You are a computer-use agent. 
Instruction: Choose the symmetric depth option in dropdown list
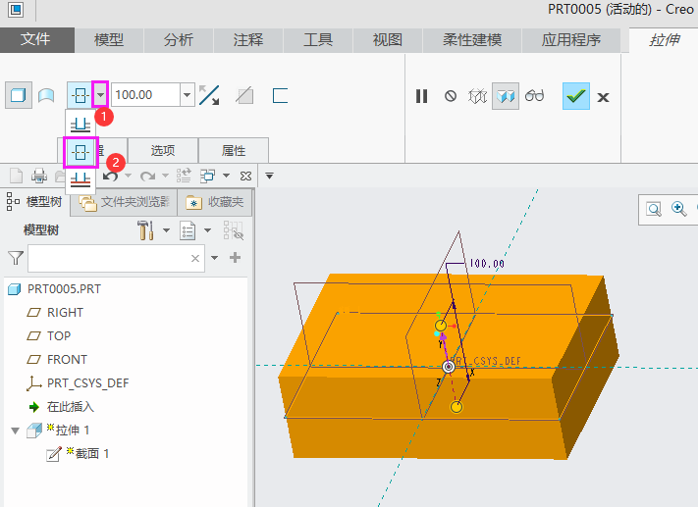pyautogui.click(x=81, y=152)
